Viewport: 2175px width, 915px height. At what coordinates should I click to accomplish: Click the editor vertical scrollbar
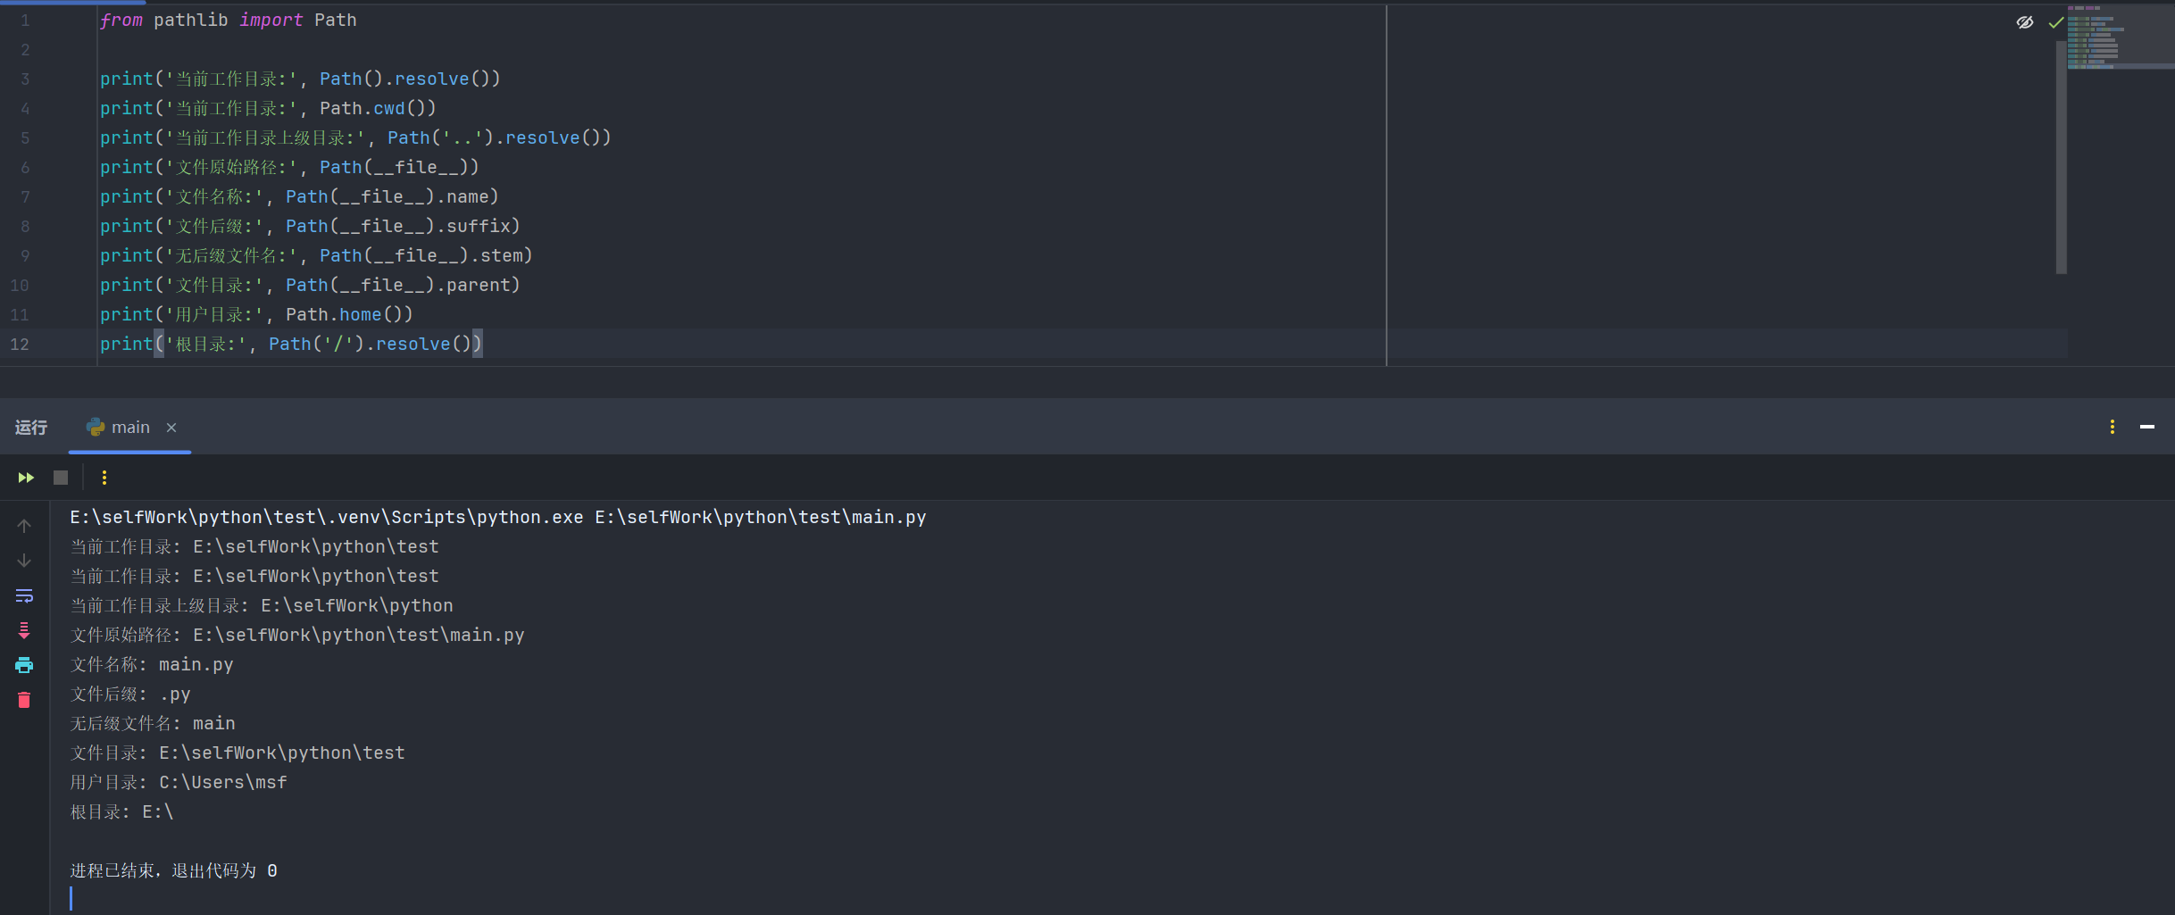pyautogui.click(x=2061, y=156)
